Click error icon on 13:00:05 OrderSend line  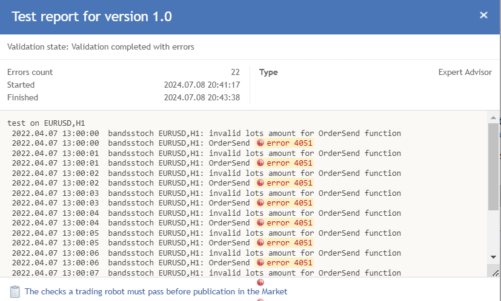(x=260, y=242)
